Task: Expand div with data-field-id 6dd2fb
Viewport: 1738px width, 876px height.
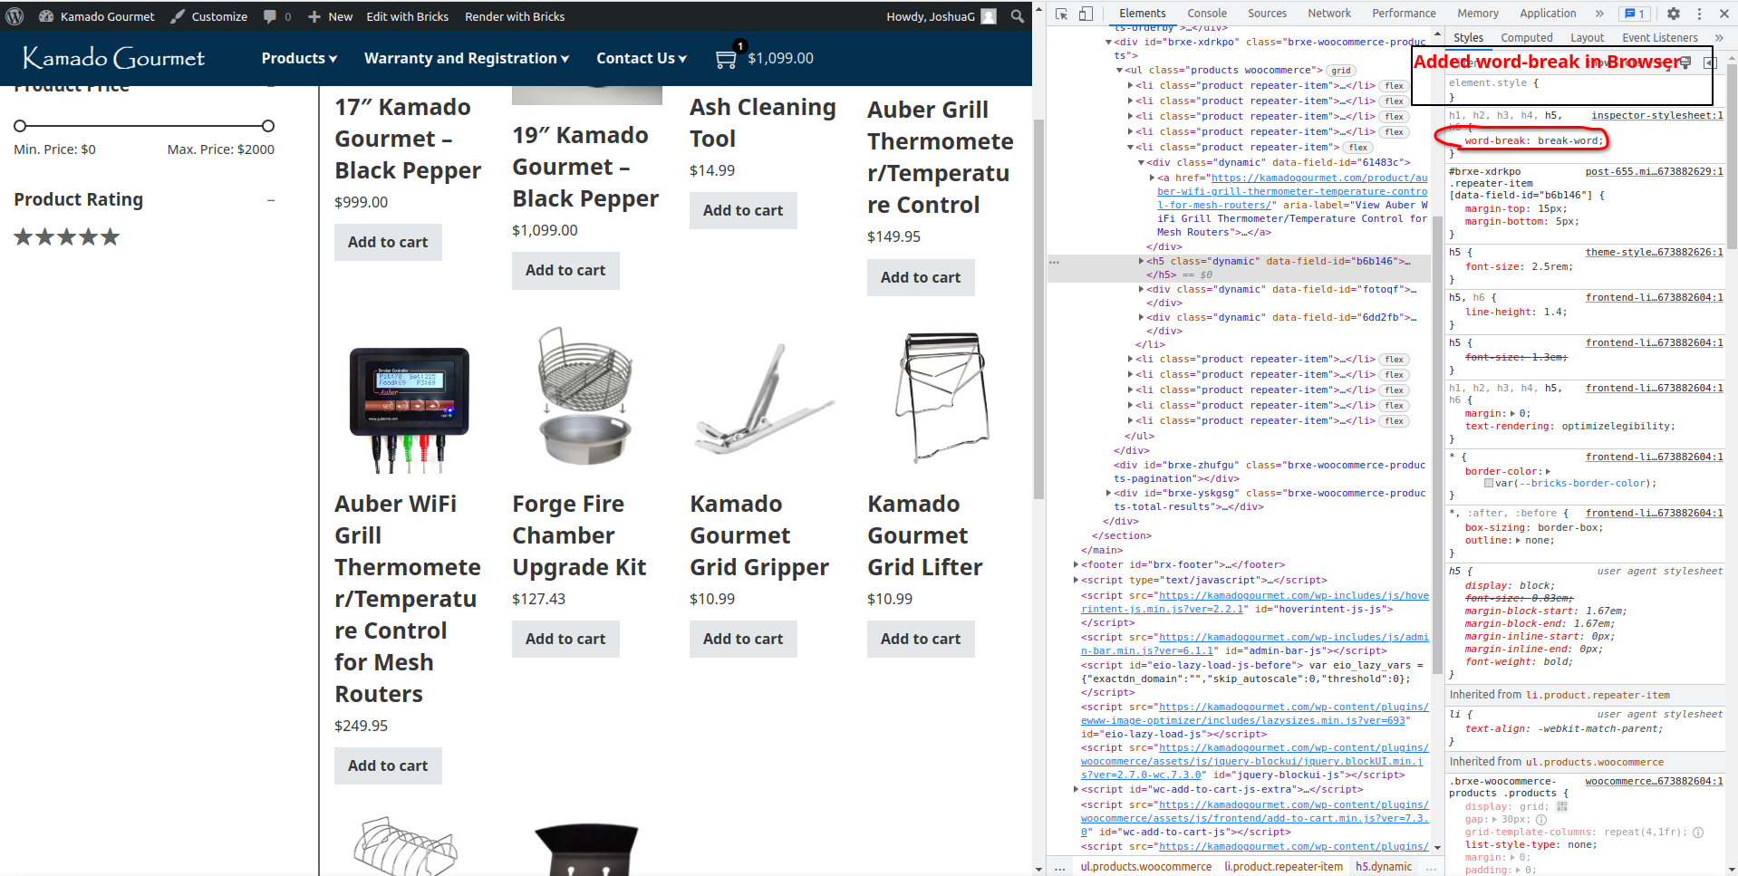Action: [1141, 317]
